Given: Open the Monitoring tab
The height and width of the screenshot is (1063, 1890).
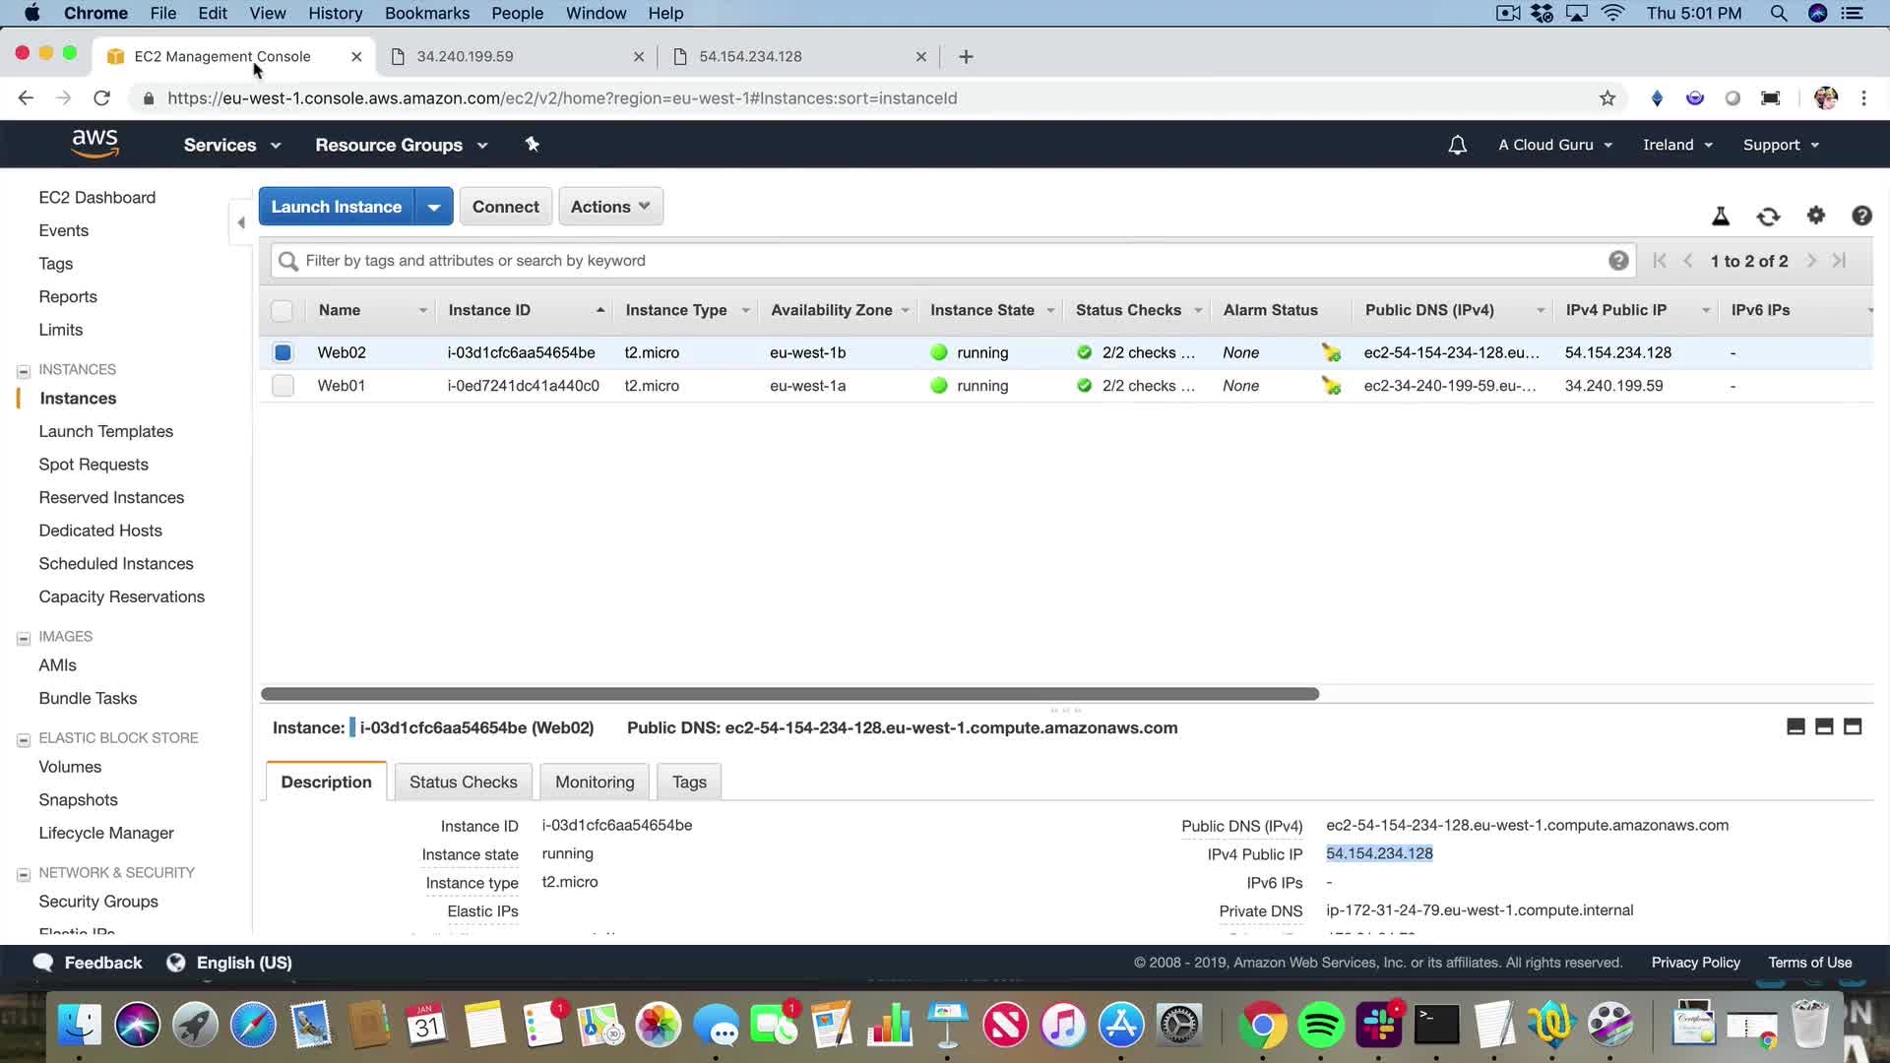Looking at the screenshot, I should click(595, 782).
